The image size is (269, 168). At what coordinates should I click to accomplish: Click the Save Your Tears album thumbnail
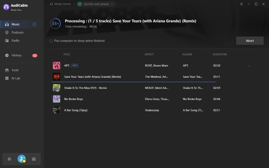point(56,77)
